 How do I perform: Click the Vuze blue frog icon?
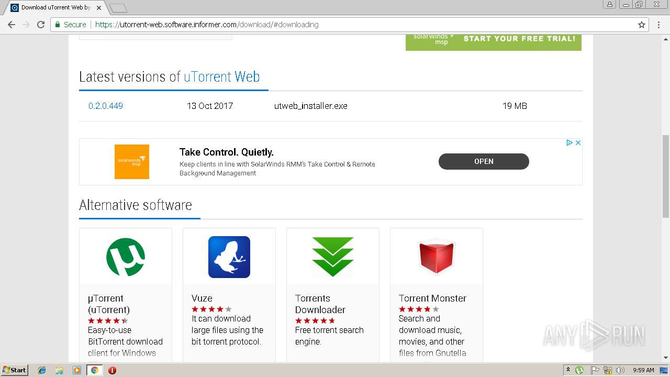[x=229, y=257]
